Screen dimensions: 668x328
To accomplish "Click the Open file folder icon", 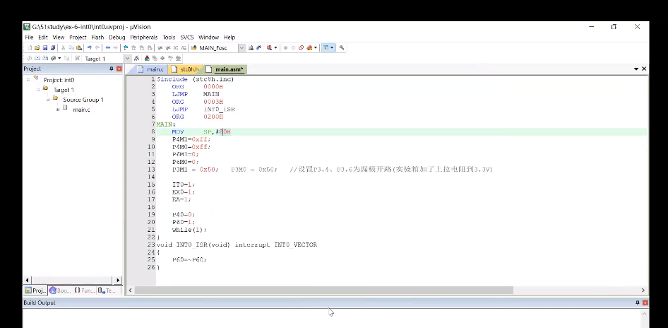I will click(x=37, y=48).
